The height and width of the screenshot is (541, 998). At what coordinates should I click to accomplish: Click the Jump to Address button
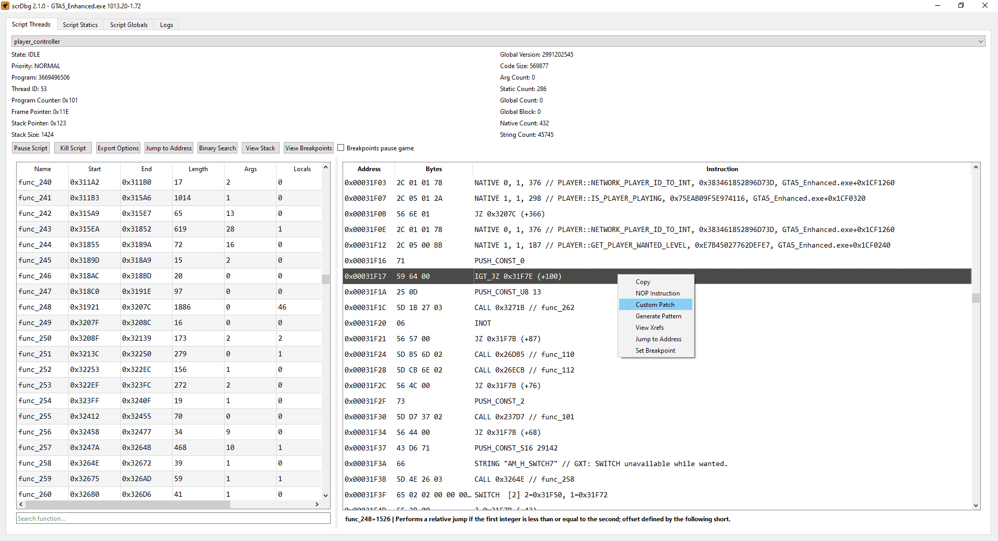click(168, 148)
